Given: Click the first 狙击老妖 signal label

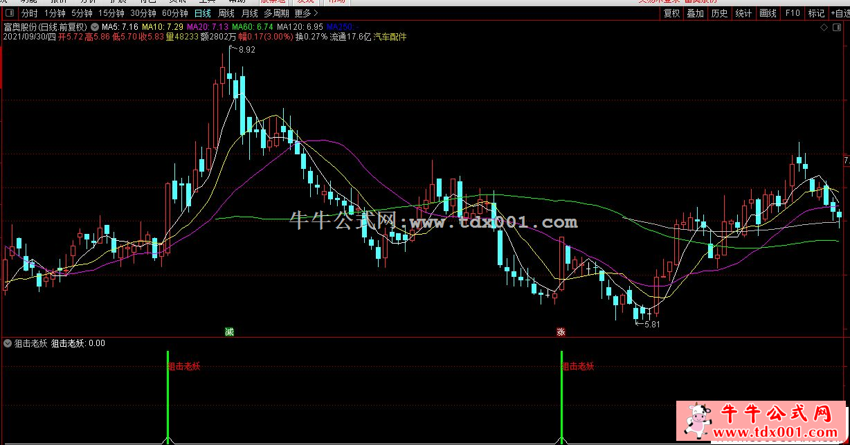Looking at the screenshot, I should pos(185,366).
